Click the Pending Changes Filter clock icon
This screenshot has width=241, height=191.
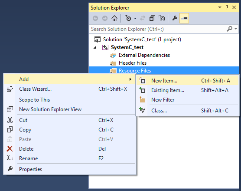[128, 18]
